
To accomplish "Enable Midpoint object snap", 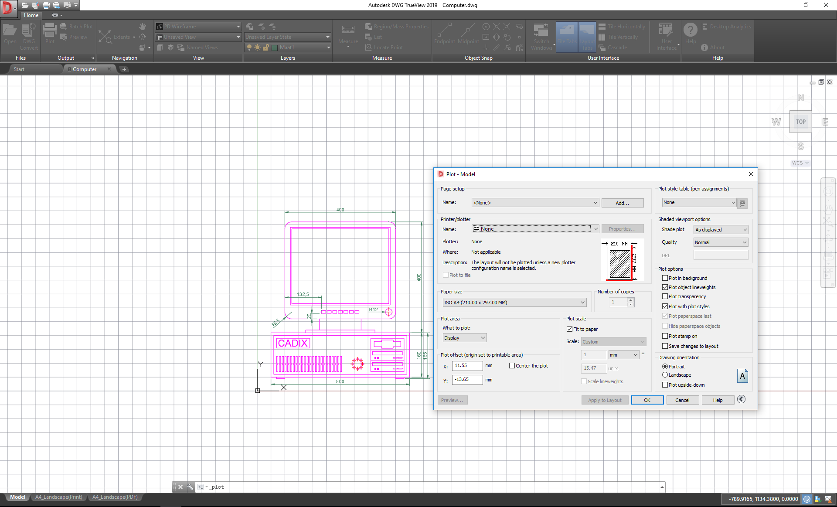I will point(468,34).
